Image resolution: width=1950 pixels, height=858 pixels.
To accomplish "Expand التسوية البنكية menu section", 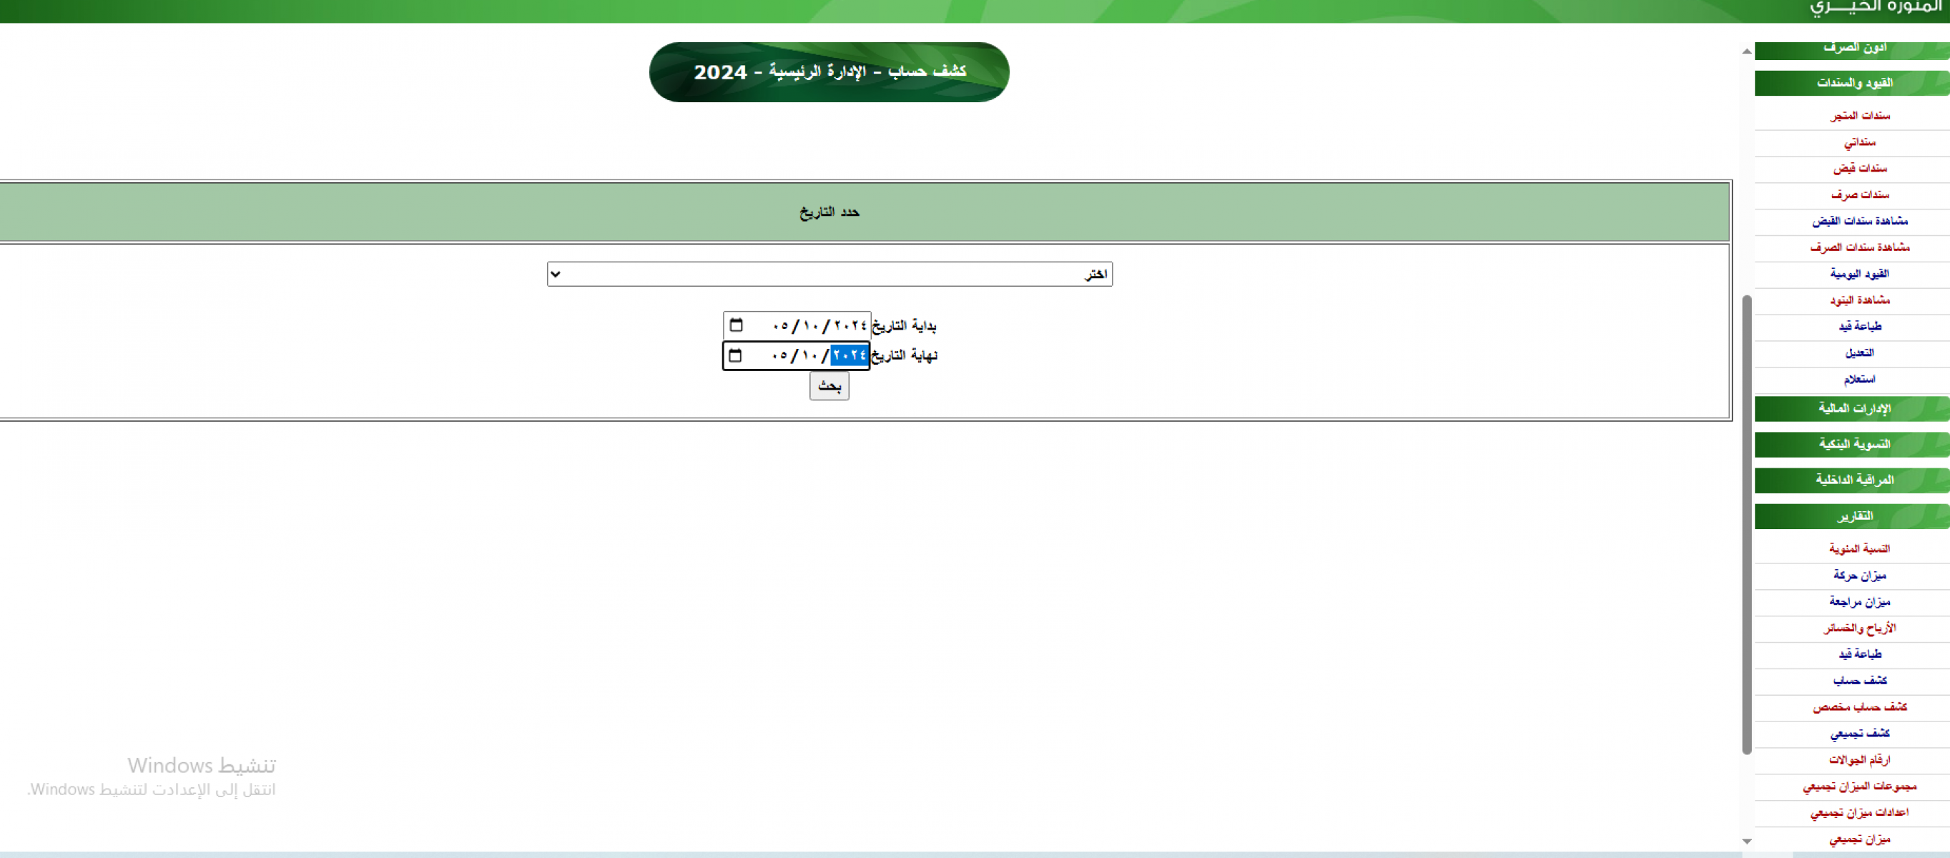I will (x=1854, y=444).
